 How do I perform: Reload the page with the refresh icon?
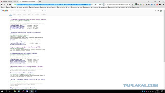coord(7,5)
